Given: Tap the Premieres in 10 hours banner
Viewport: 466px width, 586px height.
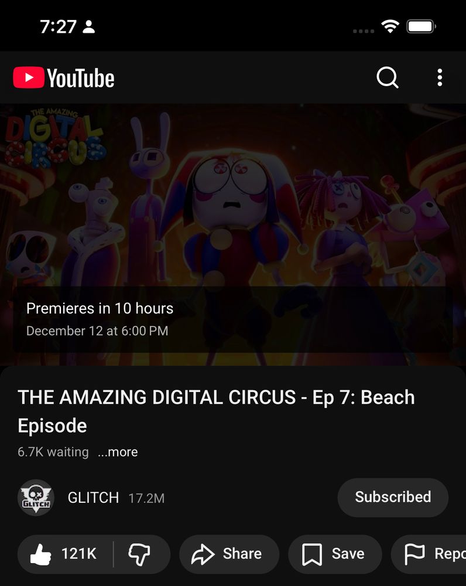Looking at the screenshot, I should (233, 319).
